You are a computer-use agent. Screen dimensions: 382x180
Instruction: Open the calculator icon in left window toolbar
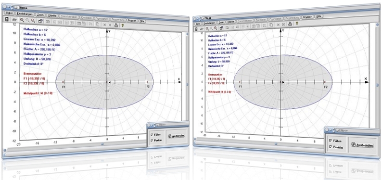point(7,19)
